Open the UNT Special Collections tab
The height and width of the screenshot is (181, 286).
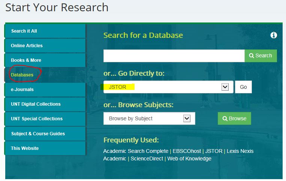45,119
